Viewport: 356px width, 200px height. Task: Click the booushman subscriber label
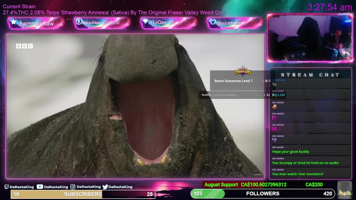tap(230, 23)
